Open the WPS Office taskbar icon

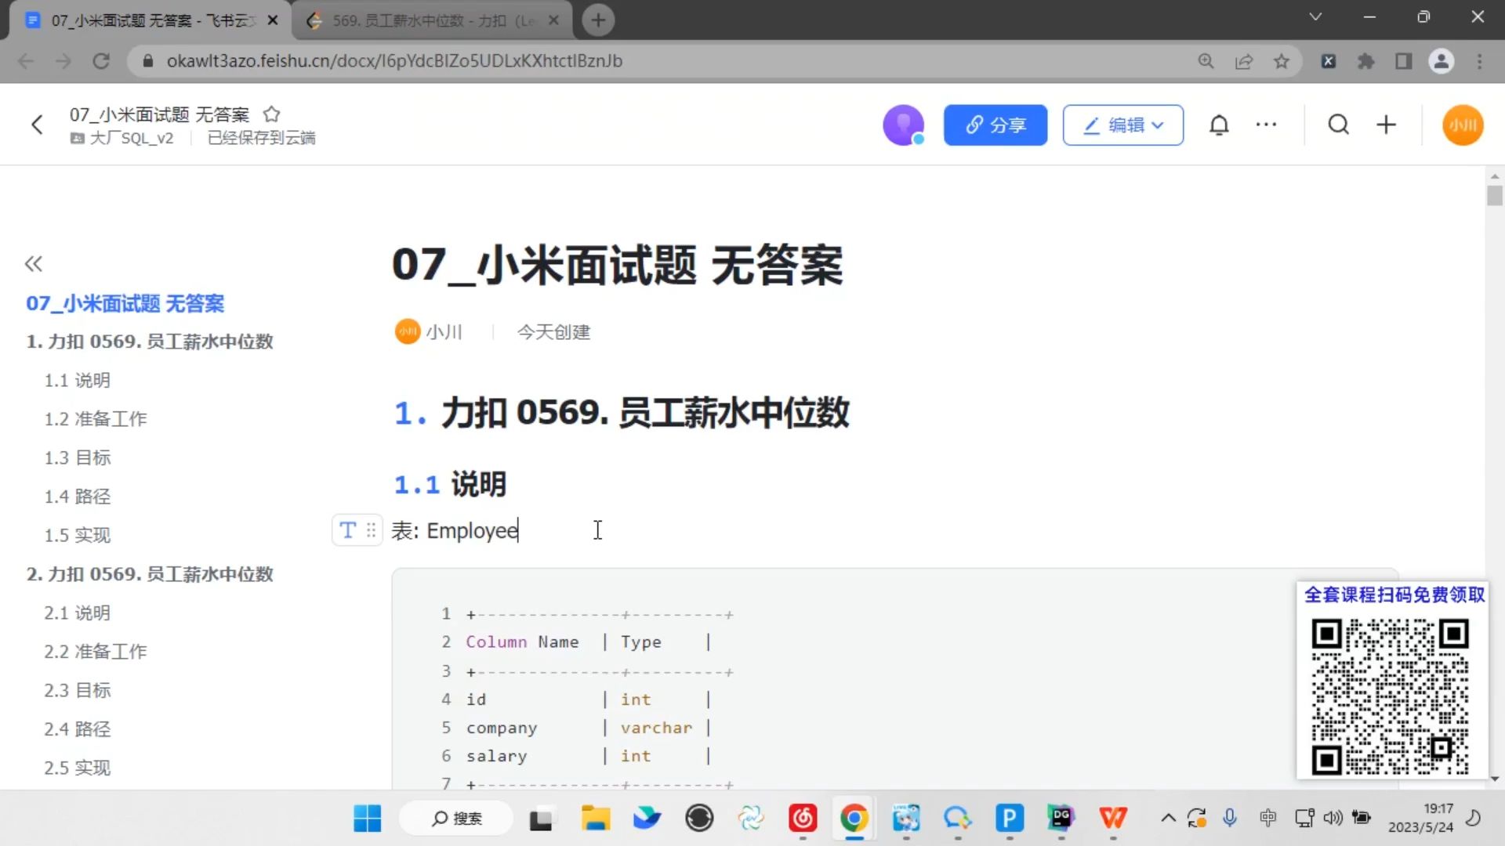pos(1113,819)
